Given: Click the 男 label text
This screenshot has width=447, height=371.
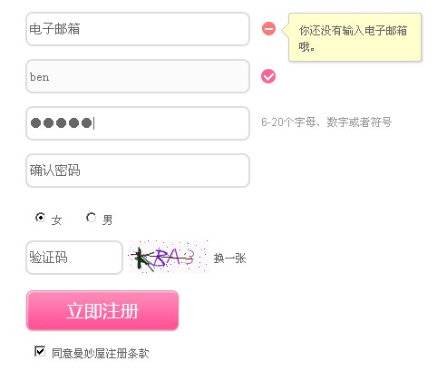Looking at the screenshot, I should pyautogui.click(x=107, y=220).
